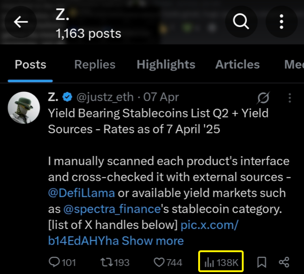Bookmark the Yield Bearing Stablecoins post
304x274 pixels.
pos(261,262)
